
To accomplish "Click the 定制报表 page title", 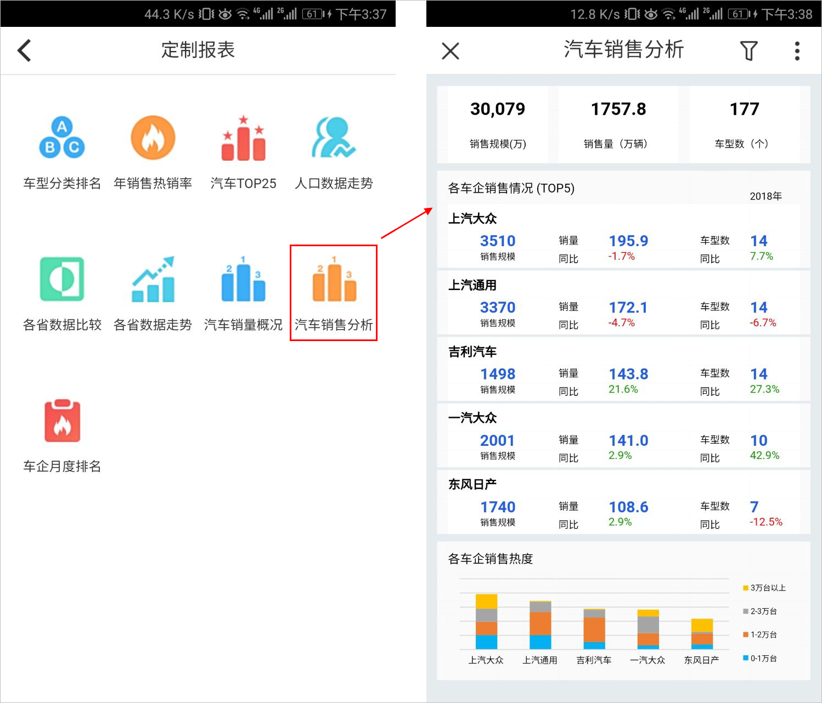I will pos(198,50).
